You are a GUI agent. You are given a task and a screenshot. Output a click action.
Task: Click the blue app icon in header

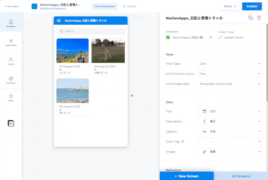tap(35, 6)
